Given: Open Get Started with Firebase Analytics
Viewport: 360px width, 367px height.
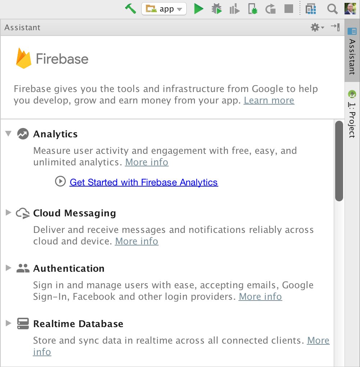Looking at the screenshot, I should (143, 182).
